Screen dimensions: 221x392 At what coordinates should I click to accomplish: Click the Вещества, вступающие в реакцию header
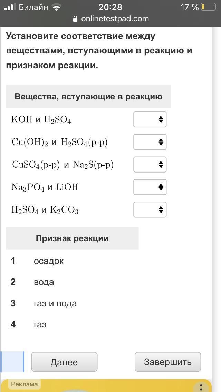[88, 97]
